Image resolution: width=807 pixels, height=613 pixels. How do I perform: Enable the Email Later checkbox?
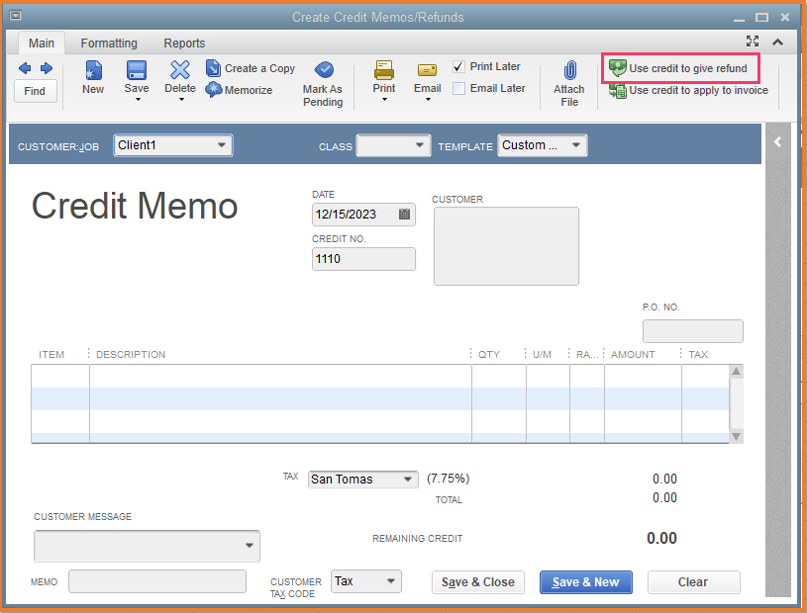click(458, 88)
